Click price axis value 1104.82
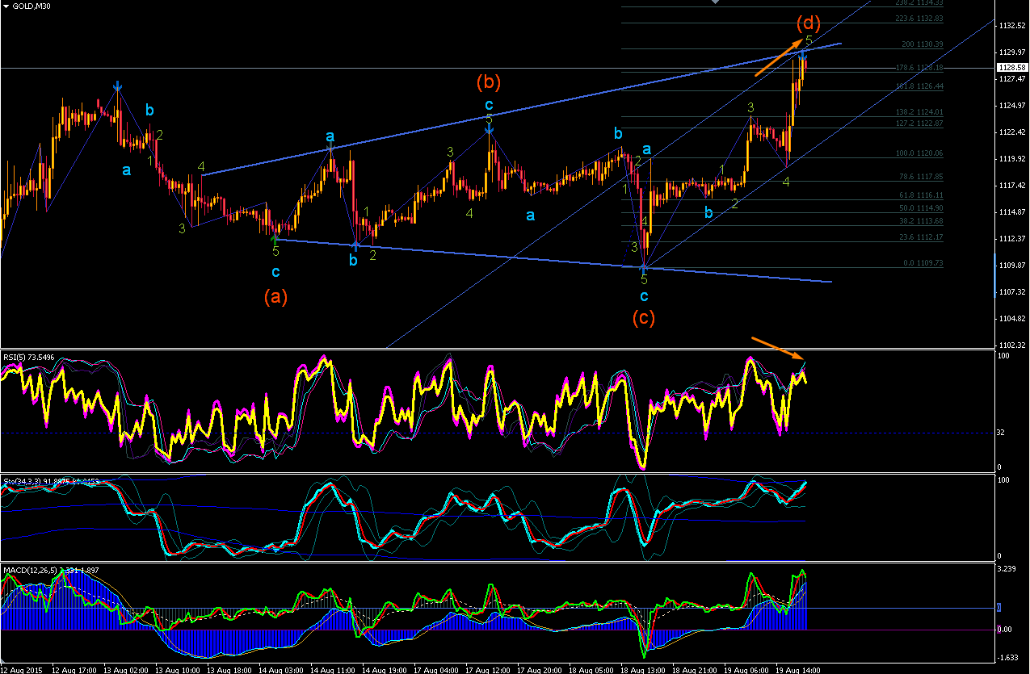This screenshot has height=674, width=1030. [x=1013, y=319]
